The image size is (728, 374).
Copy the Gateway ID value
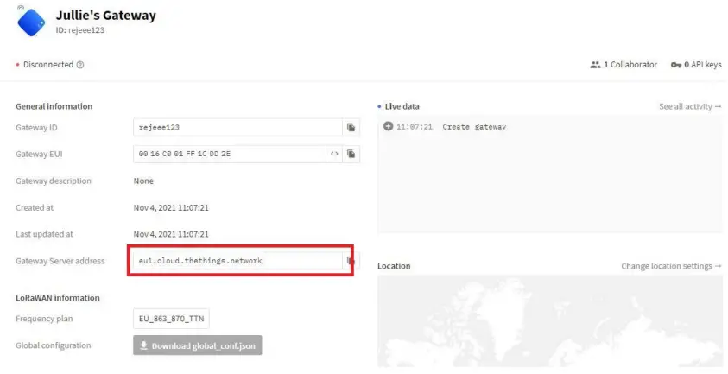click(x=351, y=127)
